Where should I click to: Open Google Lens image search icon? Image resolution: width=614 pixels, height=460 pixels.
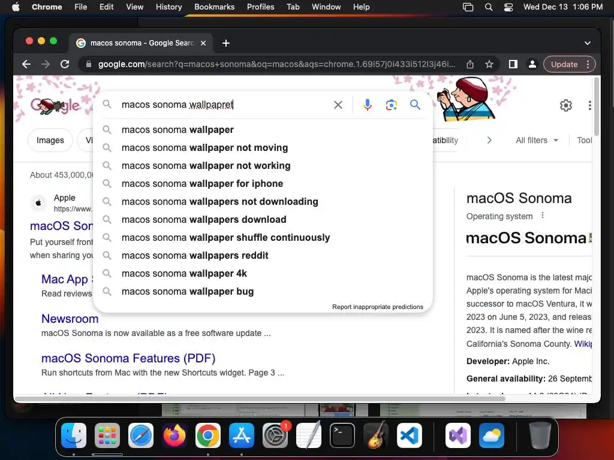click(x=391, y=105)
